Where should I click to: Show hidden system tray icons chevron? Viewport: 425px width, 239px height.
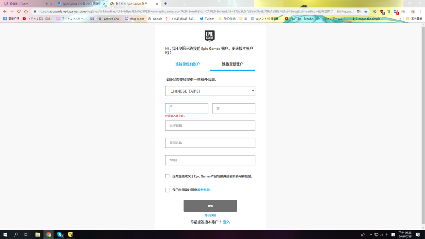pos(371,235)
